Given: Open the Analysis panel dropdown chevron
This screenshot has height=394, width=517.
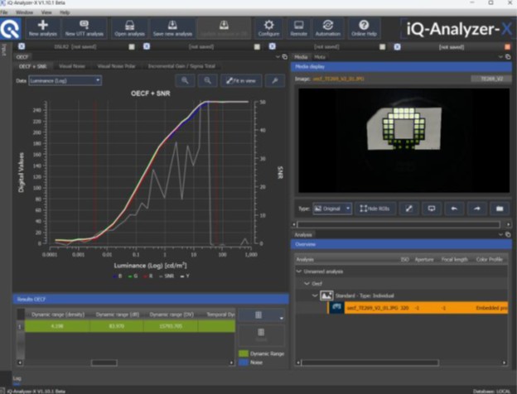Looking at the screenshot, I should (x=500, y=234).
